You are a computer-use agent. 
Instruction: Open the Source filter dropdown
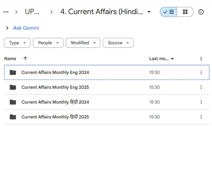(x=118, y=43)
